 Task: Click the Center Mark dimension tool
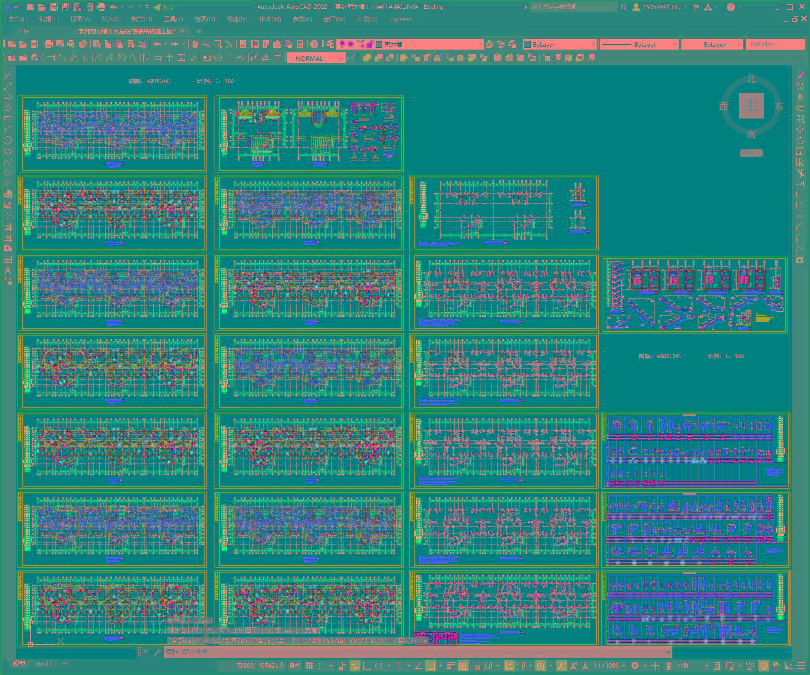point(218,58)
